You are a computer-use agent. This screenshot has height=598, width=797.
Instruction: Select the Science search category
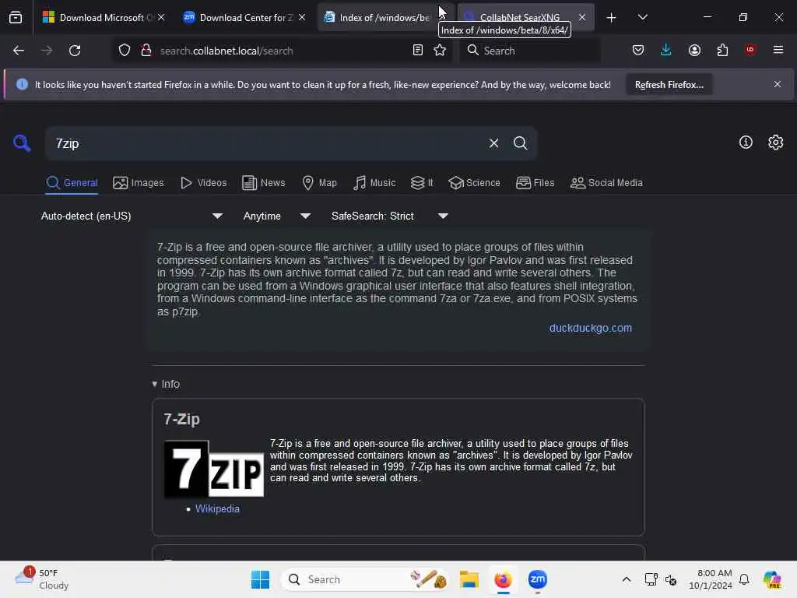[x=474, y=183]
